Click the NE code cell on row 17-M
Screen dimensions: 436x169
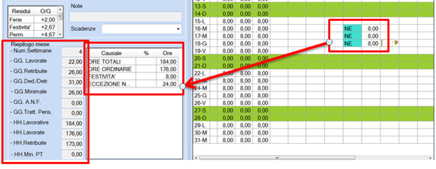click(x=352, y=36)
